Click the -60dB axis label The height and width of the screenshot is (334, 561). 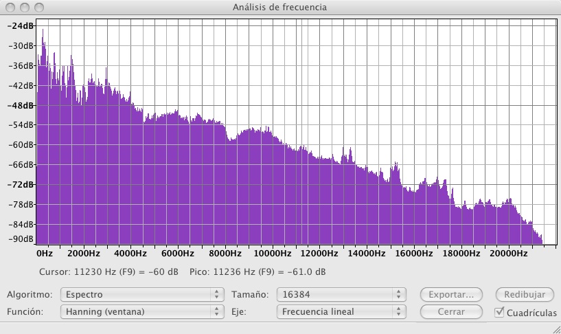tap(21, 145)
